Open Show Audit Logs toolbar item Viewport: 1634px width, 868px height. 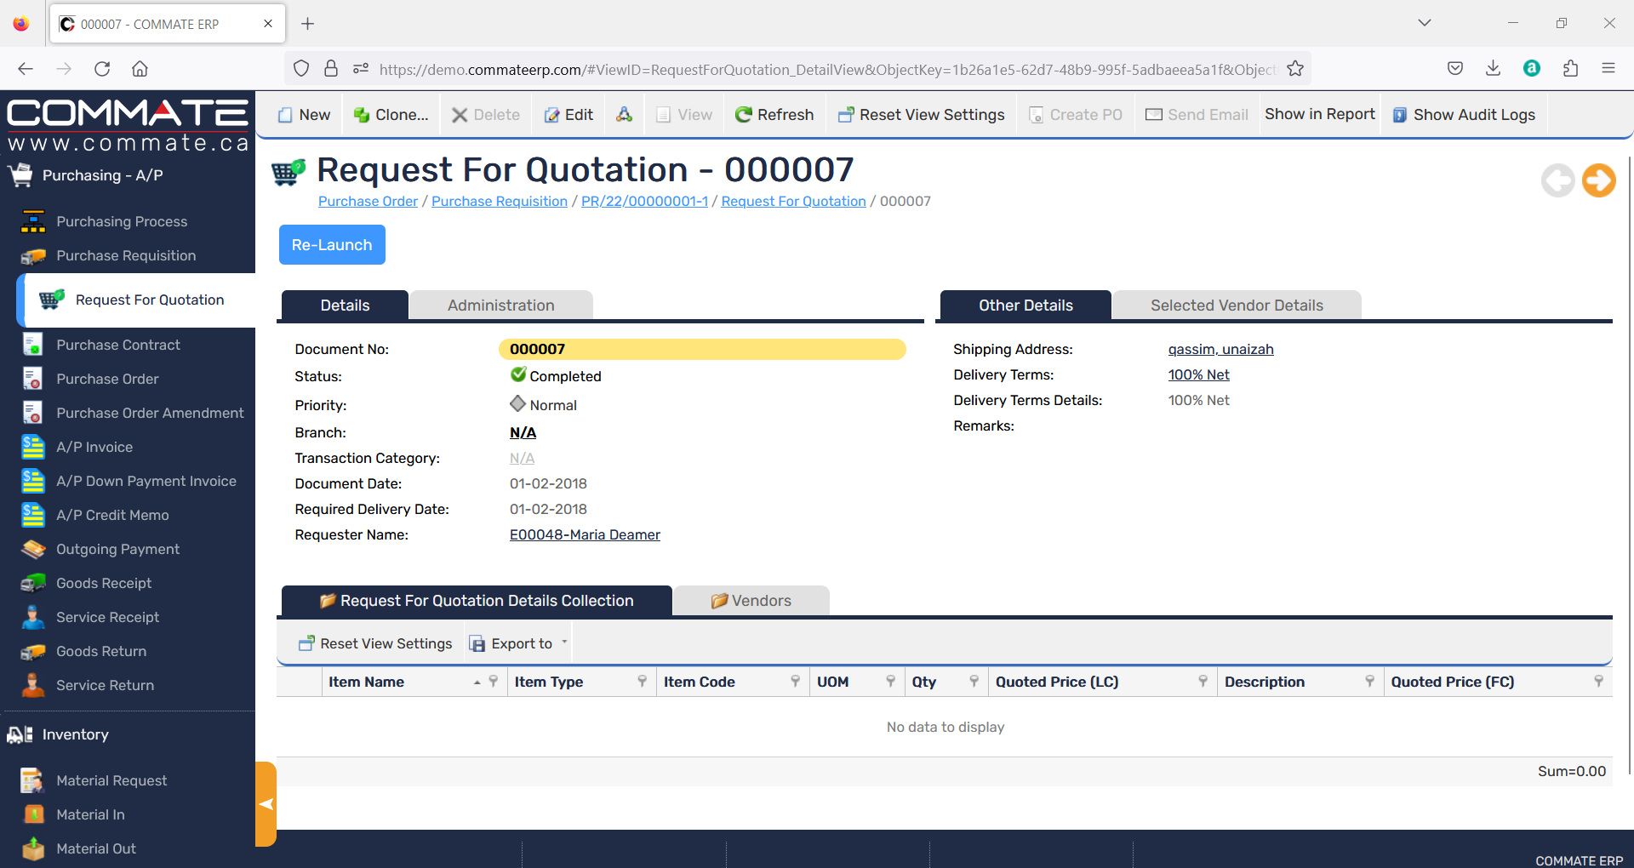click(x=1464, y=115)
